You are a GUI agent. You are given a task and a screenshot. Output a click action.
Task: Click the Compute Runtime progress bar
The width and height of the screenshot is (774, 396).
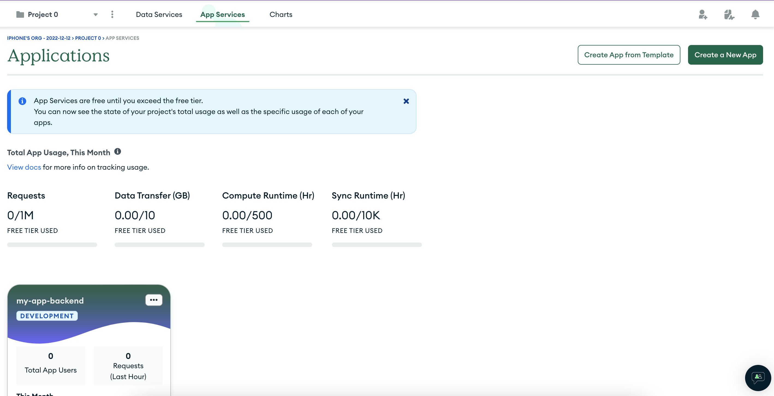(x=267, y=245)
